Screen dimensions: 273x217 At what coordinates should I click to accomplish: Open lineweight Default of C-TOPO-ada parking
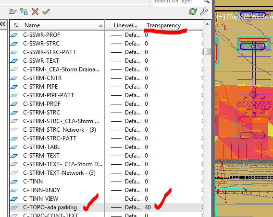[126, 207]
